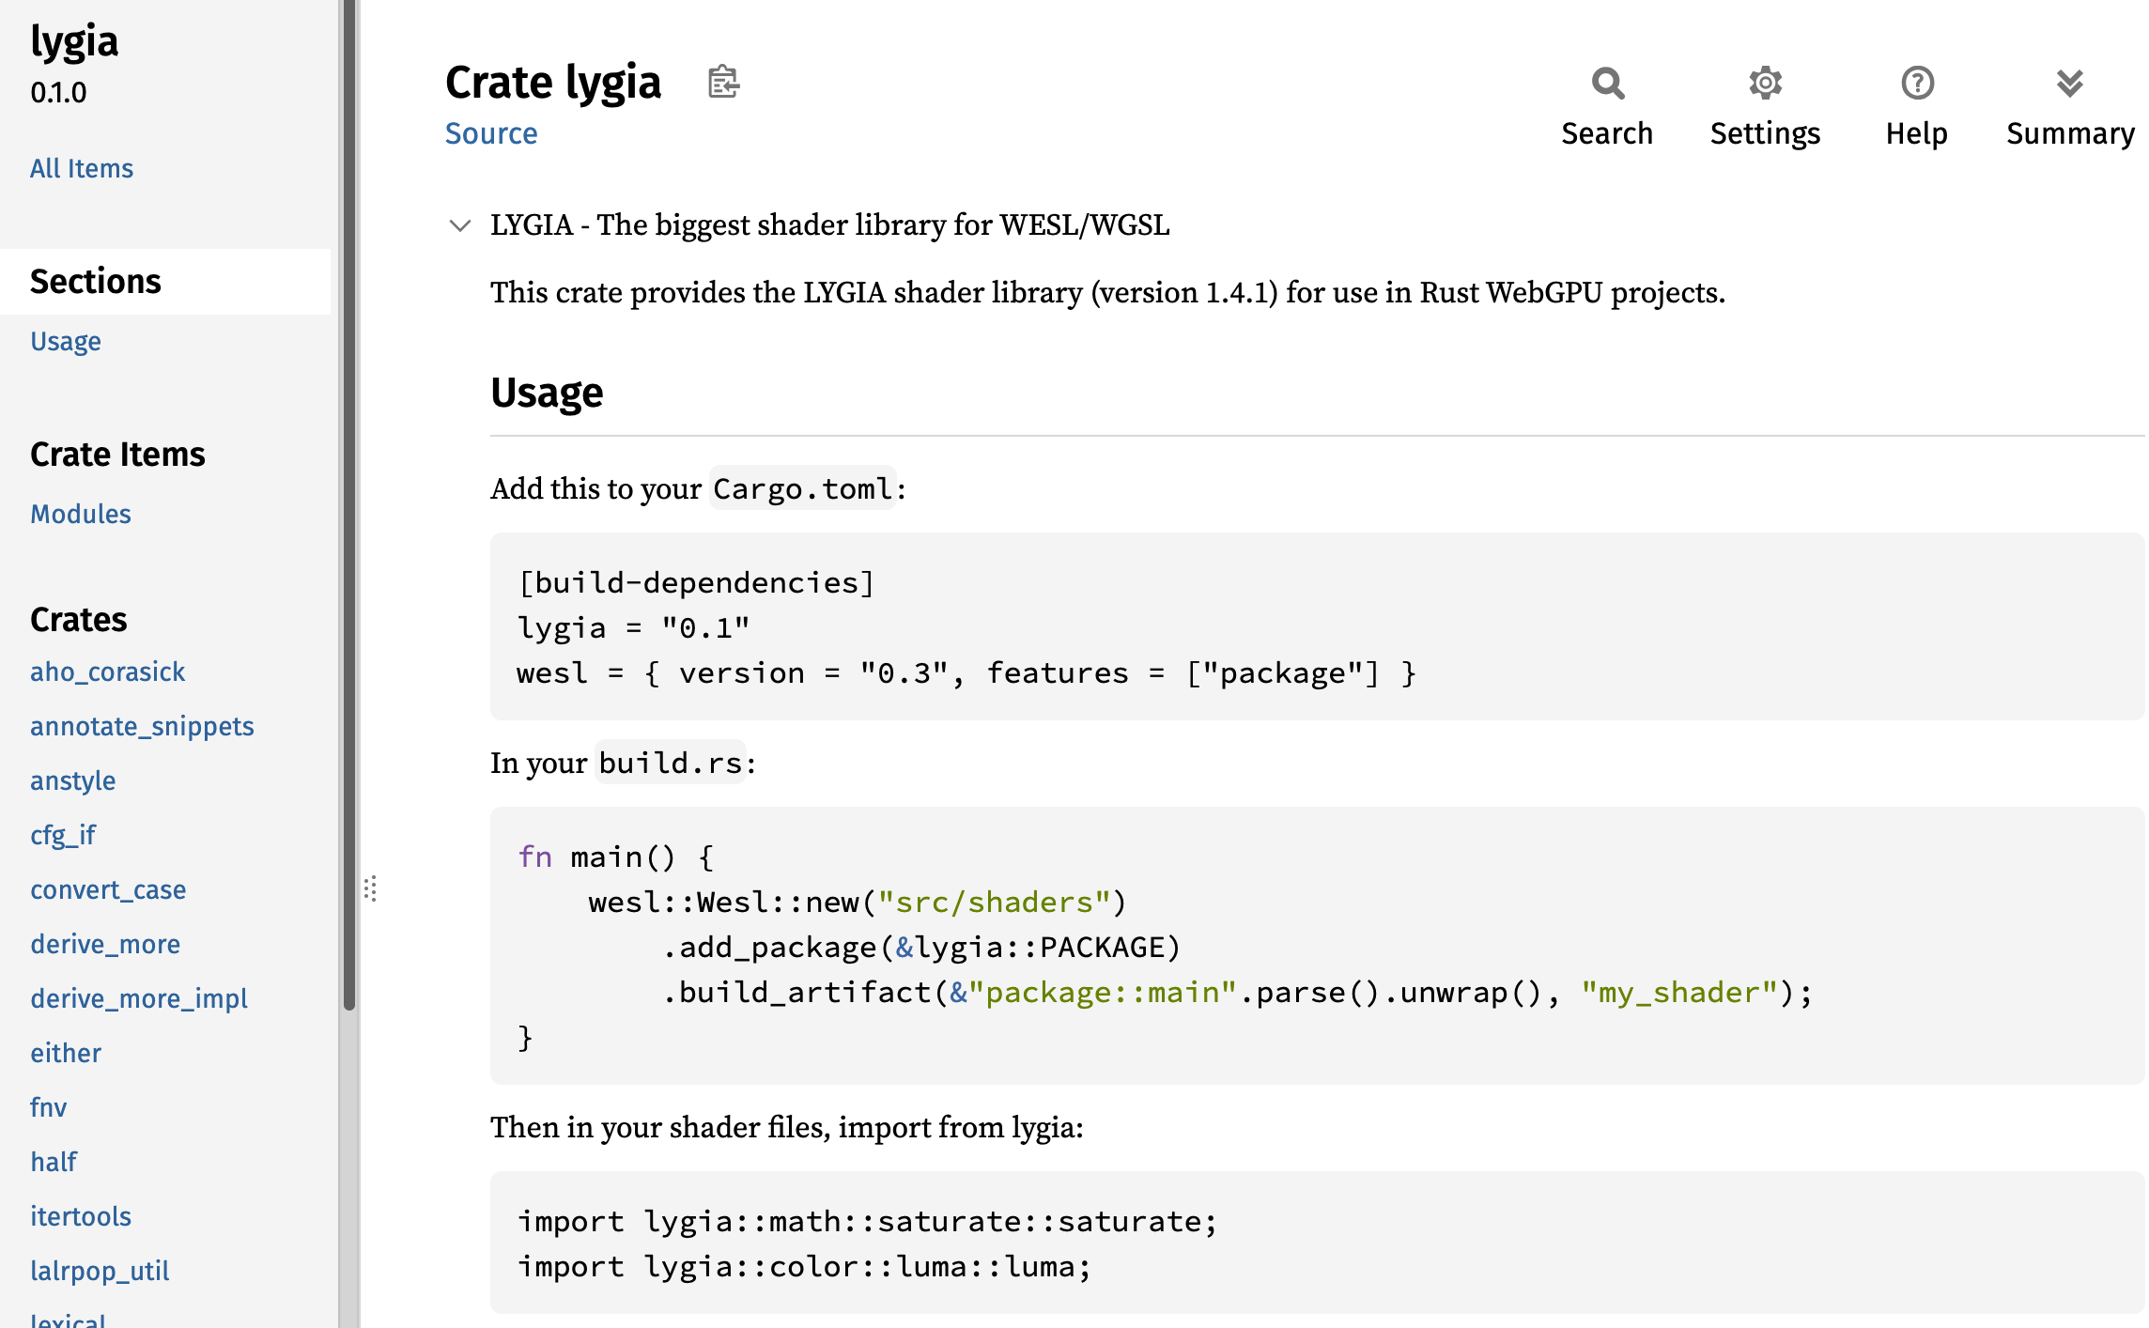The height and width of the screenshot is (1328, 2149).
Task: Collapse the LYGIA description chevron
Action: pyautogui.click(x=459, y=225)
